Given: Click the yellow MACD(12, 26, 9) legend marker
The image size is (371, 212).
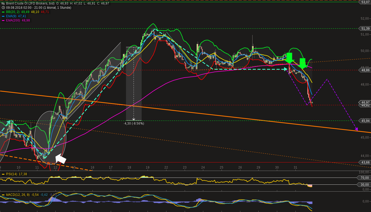Looking at the screenshot, I should [3, 195].
